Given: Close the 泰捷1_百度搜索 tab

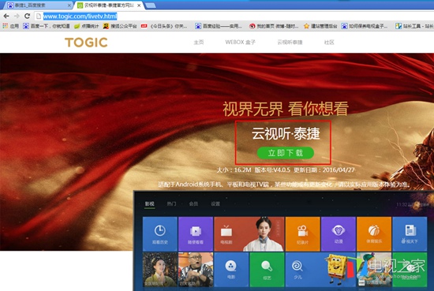Looking at the screenshot, I should coord(69,6).
